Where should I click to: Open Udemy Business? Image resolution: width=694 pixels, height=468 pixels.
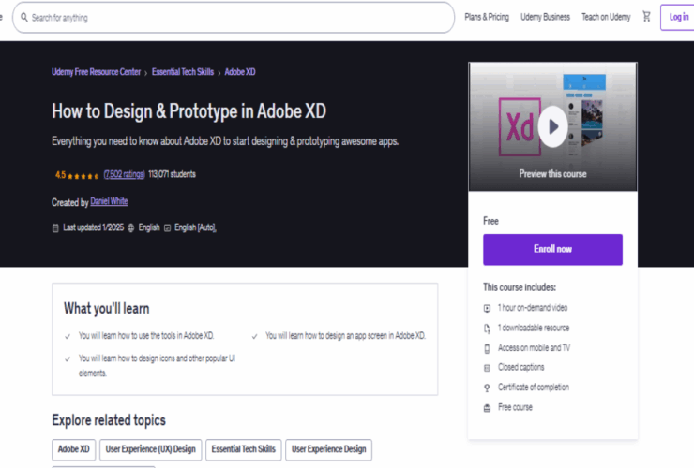pos(545,17)
